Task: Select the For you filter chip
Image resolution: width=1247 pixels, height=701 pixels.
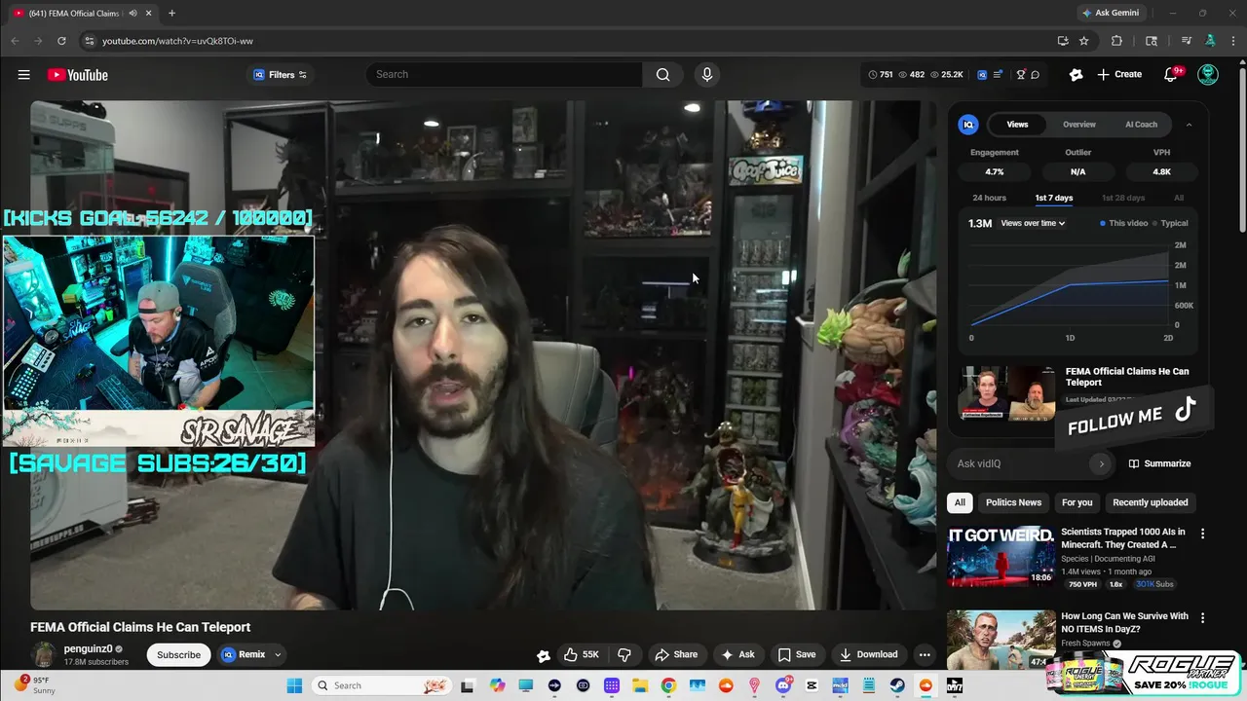Action: pyautogui.click(x=1077, y=502)
